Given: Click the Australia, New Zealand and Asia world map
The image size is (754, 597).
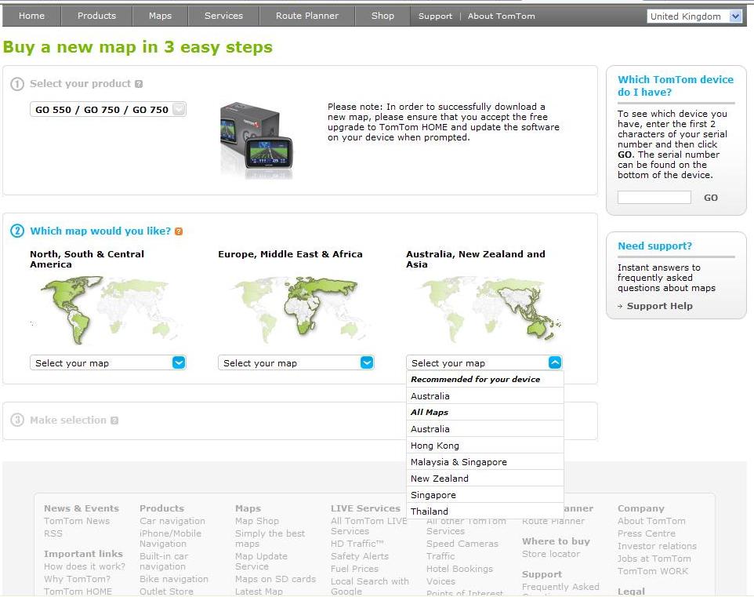Looking at the screenshot, I should pyautogui.click(x=489, y=310).
